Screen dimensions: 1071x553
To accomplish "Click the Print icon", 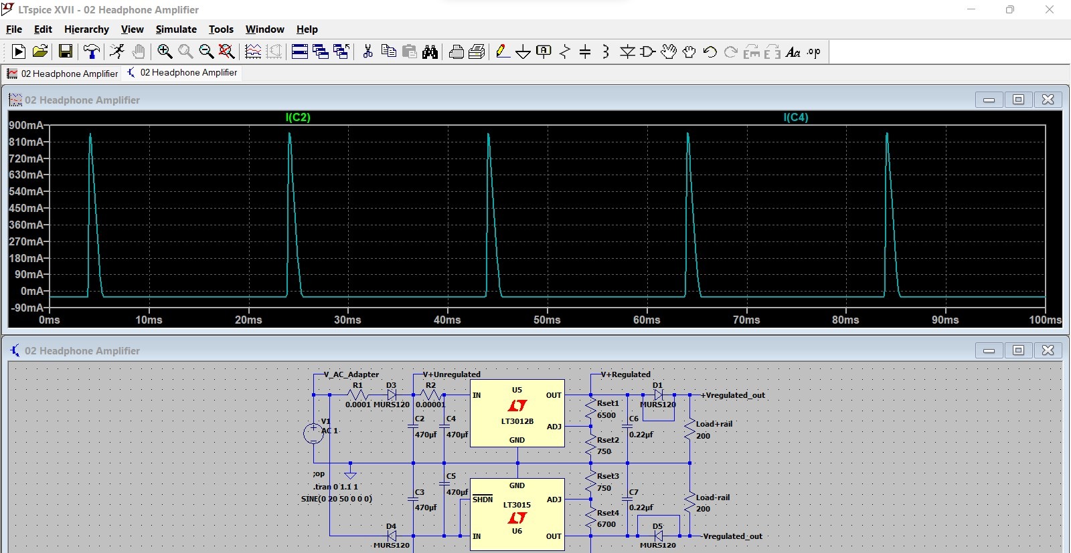I will [x=477, y=51].
